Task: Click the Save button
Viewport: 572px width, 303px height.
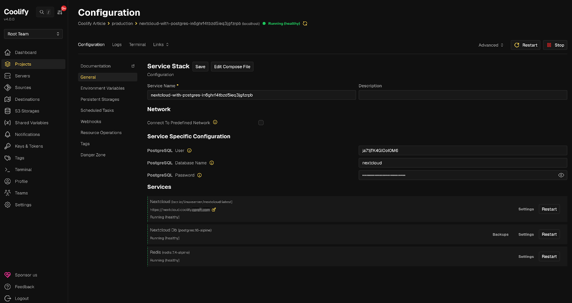Action: pyautogui.click(x=200, y=67)
